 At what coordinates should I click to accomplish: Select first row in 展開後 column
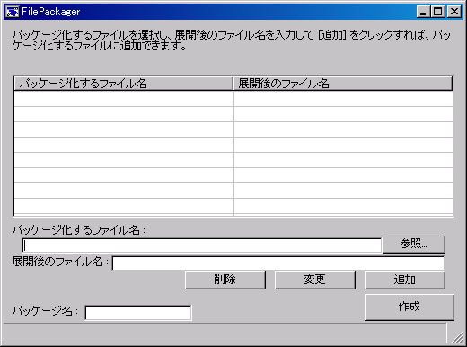pos(343,99)
